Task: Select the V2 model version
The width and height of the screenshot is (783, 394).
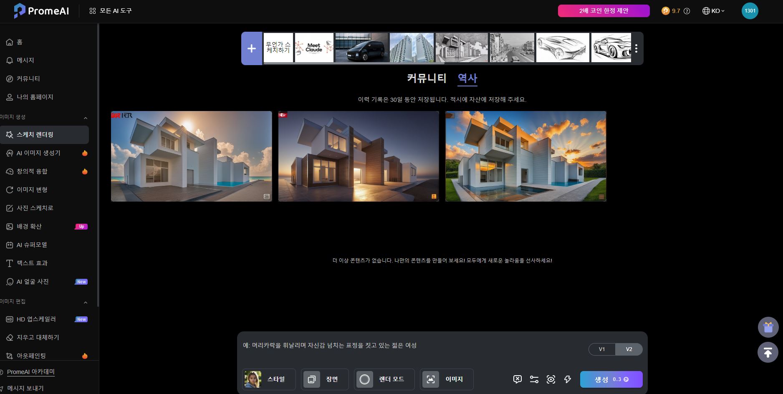Action: click(629, 349)
